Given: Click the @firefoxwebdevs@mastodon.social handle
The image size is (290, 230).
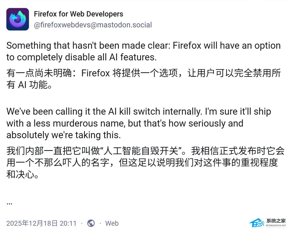Looking at the screenshot, I should click(x=93, y=25).
